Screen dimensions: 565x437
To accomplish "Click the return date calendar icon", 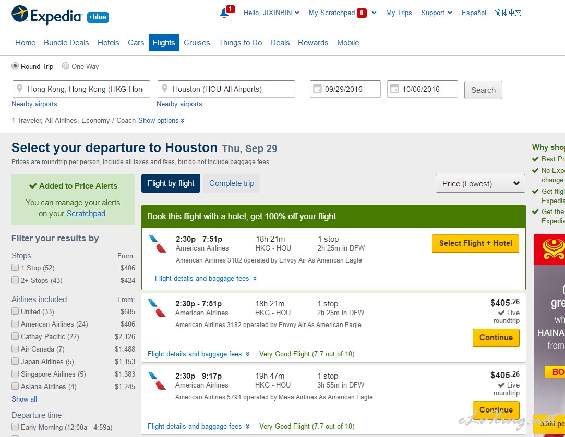I will (x=394, y=89).
